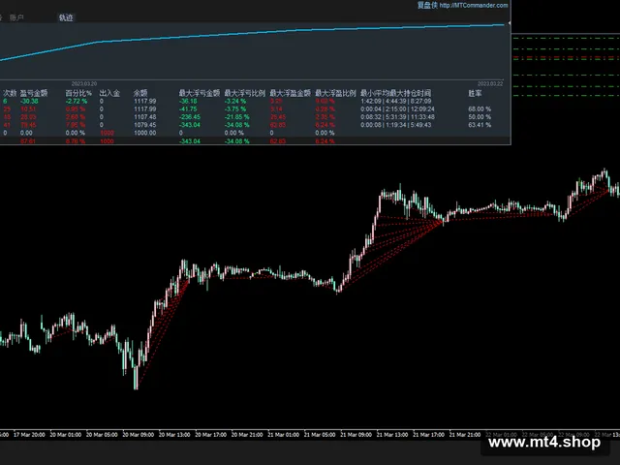Select the 50.00 % win rate
Image resolution: width=620 pixels, height=465 pixels.
pos(480,117)
